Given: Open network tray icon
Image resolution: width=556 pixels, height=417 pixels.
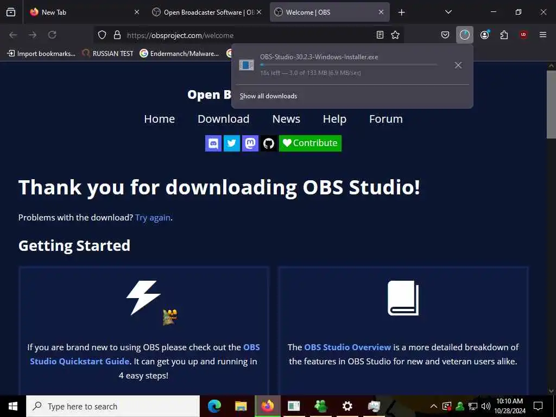Looking at the screenshot, I should coord(473,406).
